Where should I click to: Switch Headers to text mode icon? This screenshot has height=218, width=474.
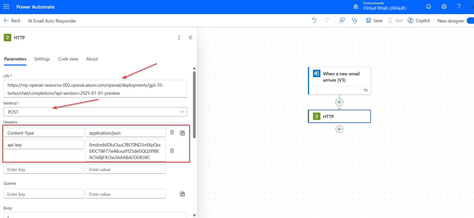click(x=182, y=133)
